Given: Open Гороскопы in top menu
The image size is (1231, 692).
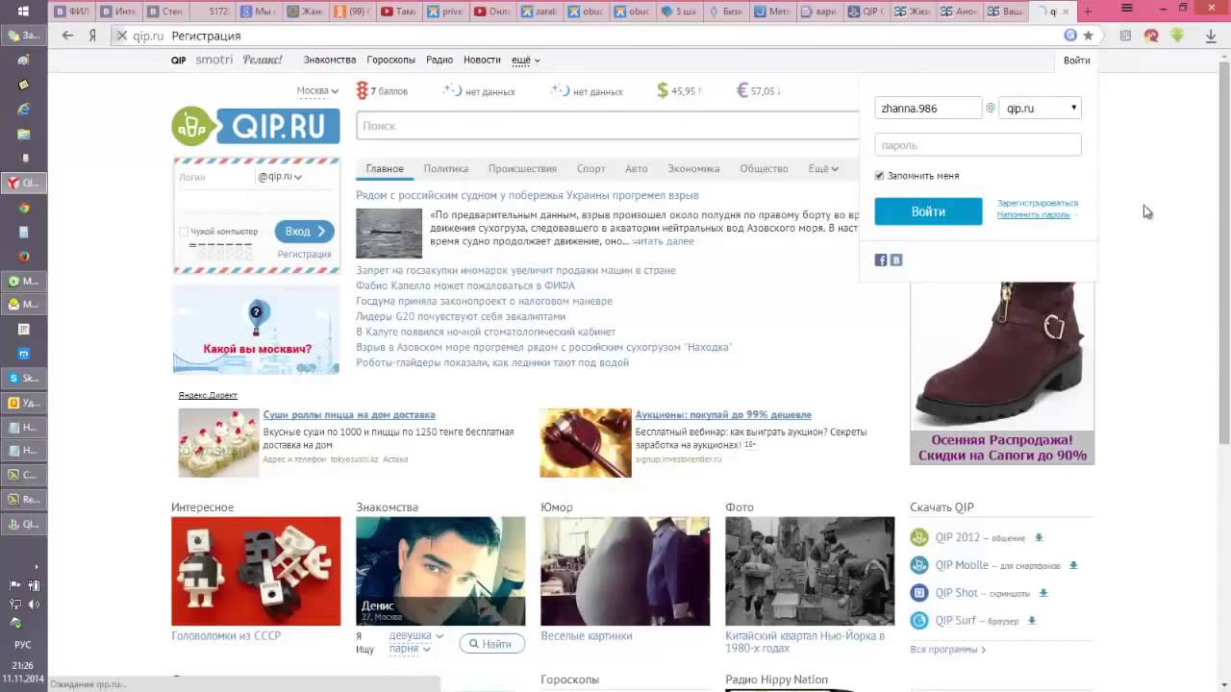Looking at the screenshot, I should pyautogui.click(x=390, y=60).
